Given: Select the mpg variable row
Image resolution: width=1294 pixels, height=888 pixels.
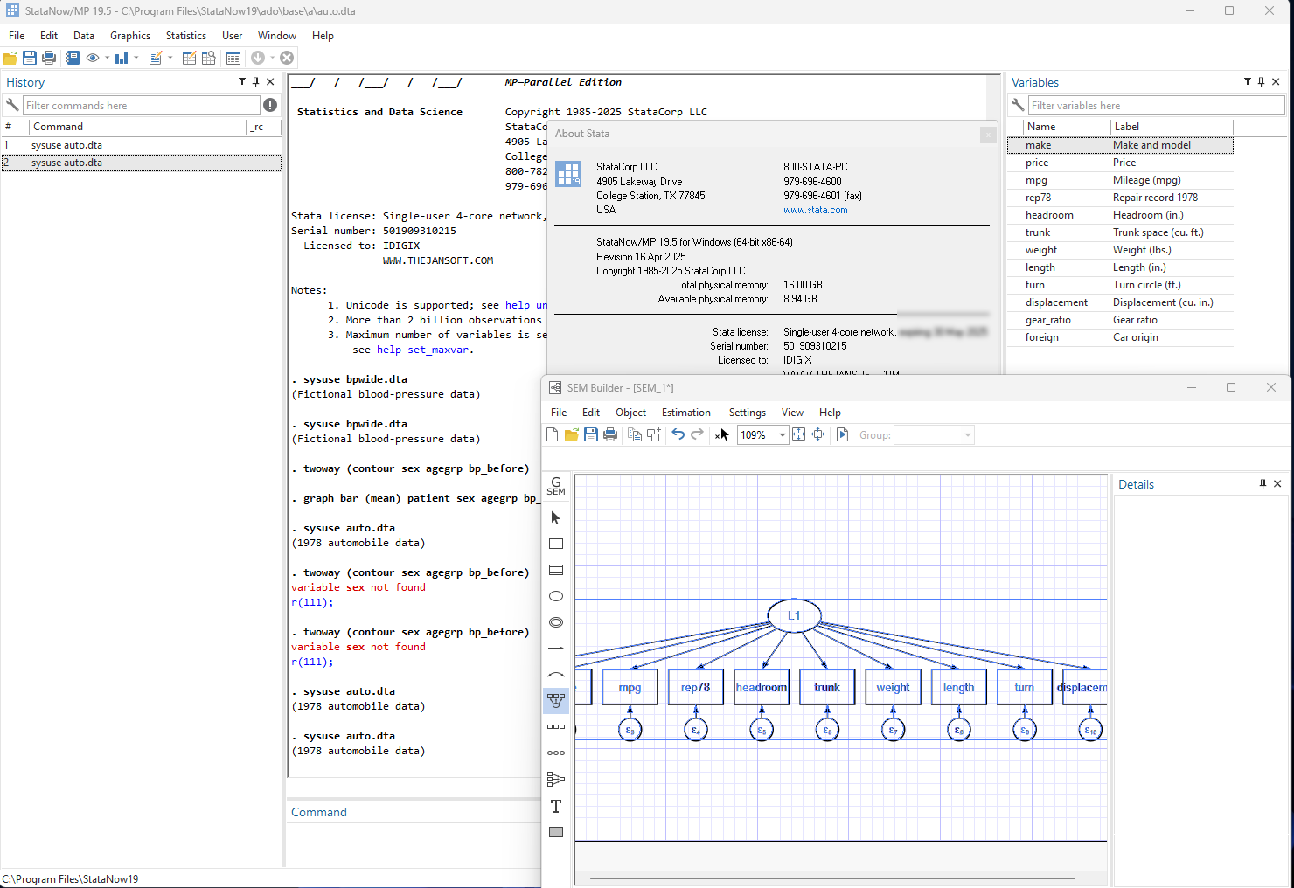Looking at the screenshot, I should tap(1120, 180).
